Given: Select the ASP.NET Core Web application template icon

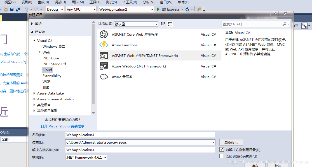Looking at the screenshot, I should tap(104, 34).
